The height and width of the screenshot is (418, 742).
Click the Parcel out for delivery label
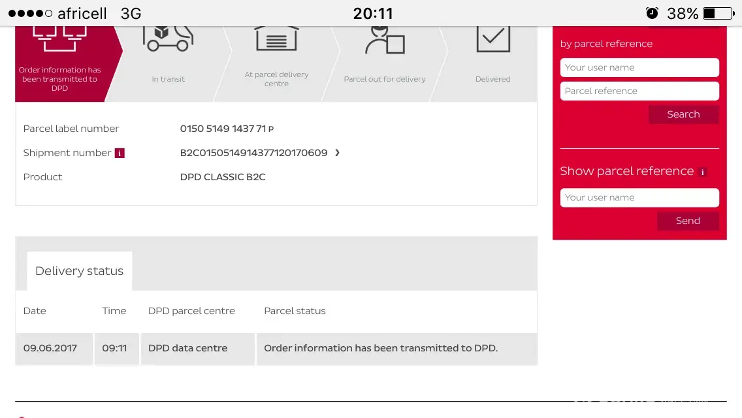385,79
